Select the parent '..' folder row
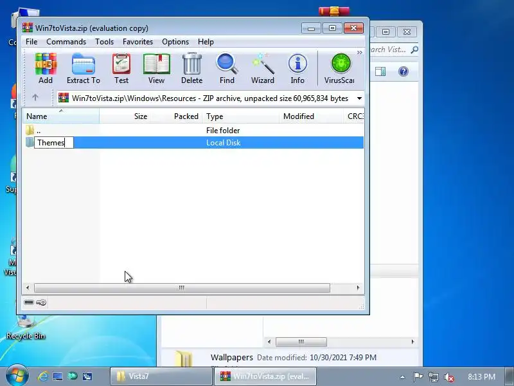The width and height of the screenshot is (514, 386). click(193, 131)
